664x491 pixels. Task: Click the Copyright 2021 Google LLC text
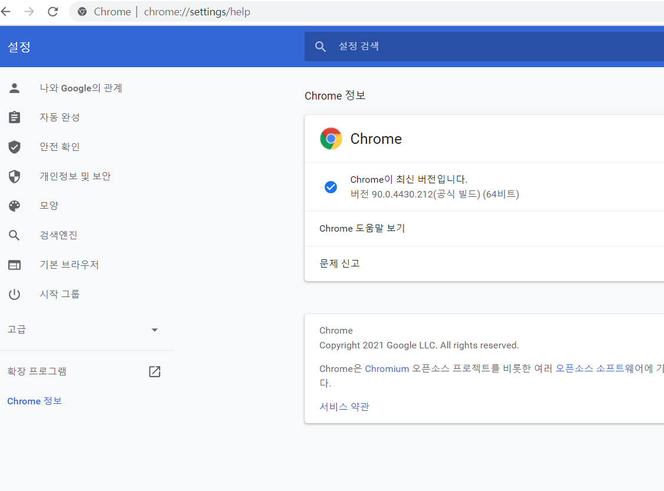click(419, 345)
